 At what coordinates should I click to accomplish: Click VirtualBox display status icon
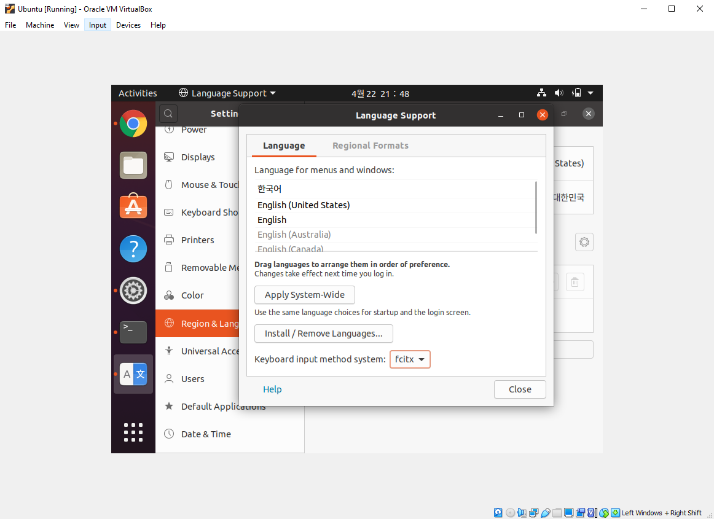pos(569,513)
